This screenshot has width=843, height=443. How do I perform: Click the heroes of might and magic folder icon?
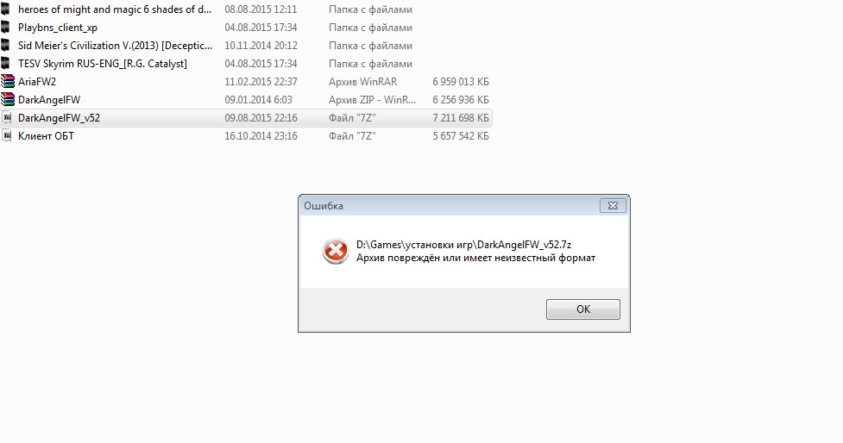pos(5,9)
